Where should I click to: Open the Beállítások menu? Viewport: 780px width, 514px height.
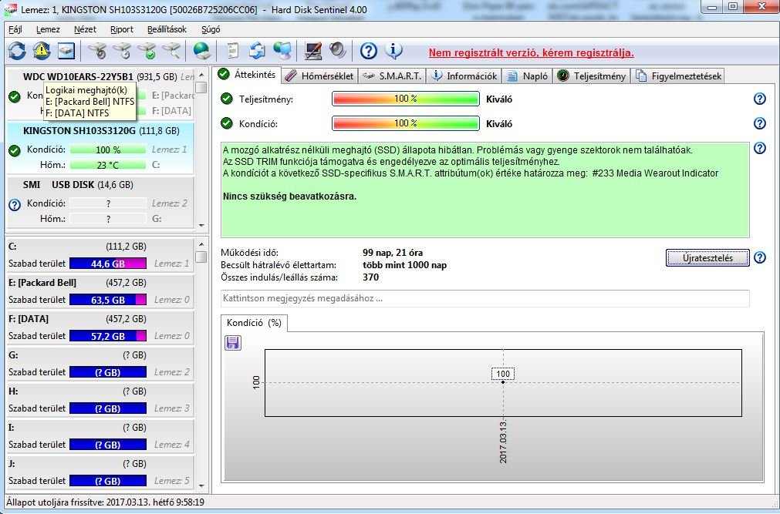[167, 29]
